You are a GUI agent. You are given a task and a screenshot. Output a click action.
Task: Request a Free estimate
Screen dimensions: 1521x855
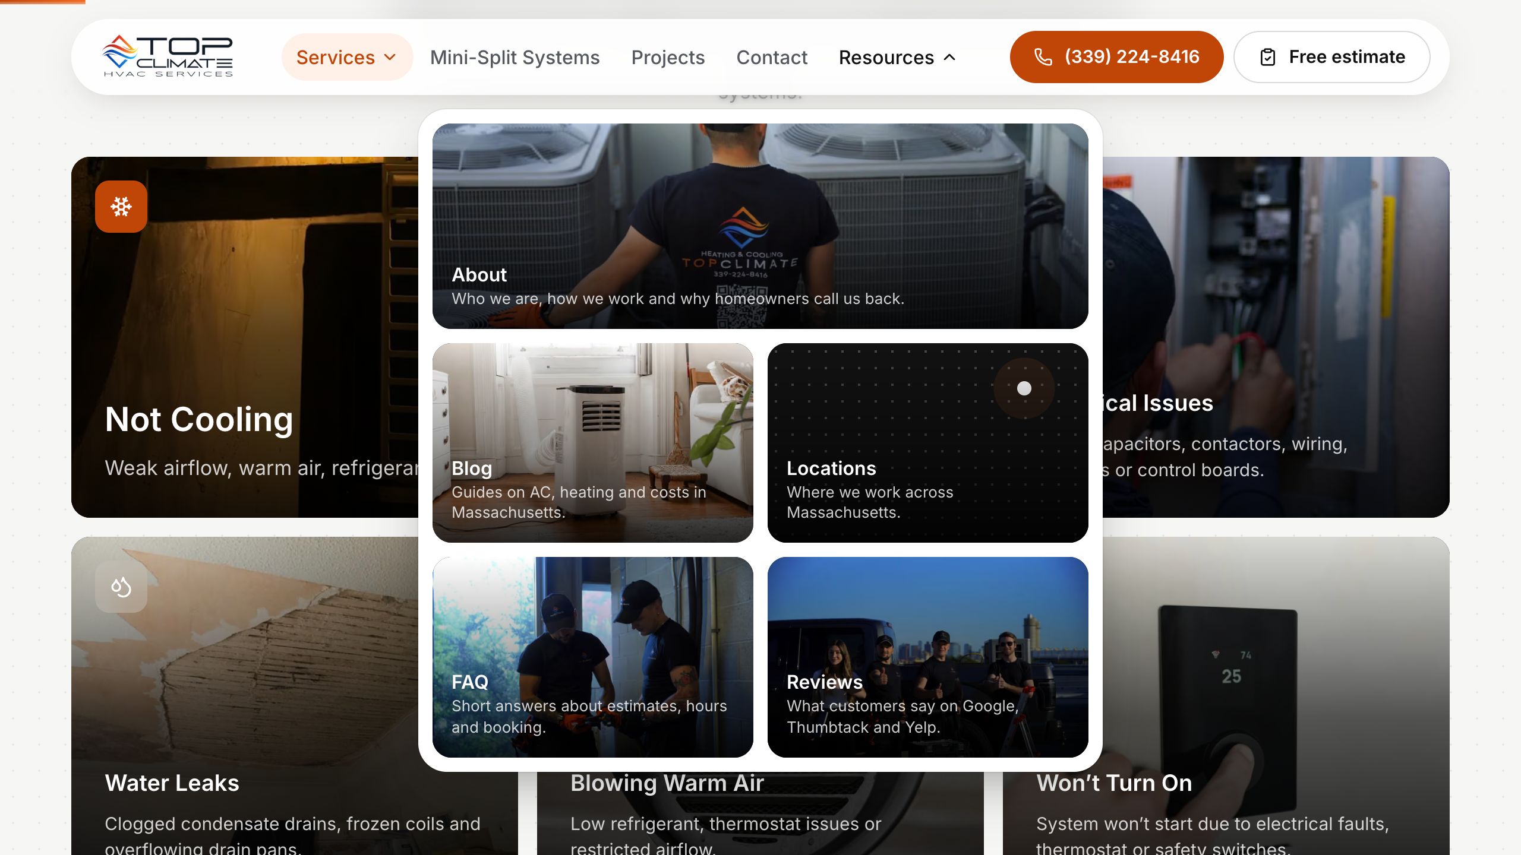pos(1332,57)
